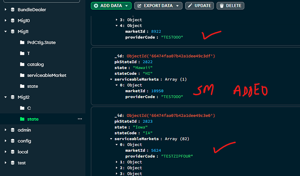Image resolution: width=300 pixels, height=176 pixels.
Task: Open the Export Data dropdown
Action: [178, 6]
